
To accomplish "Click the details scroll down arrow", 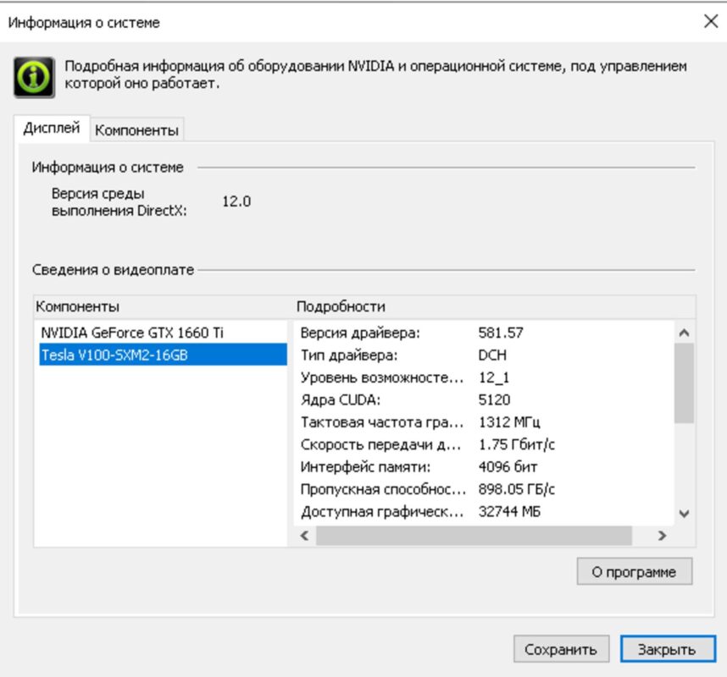I will click(x=684, y=513).
